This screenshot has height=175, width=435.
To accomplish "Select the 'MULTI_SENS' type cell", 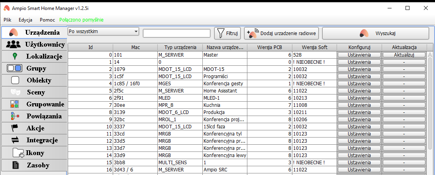I will tap(180, 163).
